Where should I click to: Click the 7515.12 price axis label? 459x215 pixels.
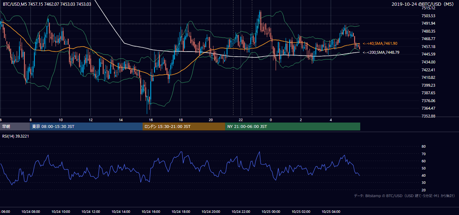(x=428, y=8)
